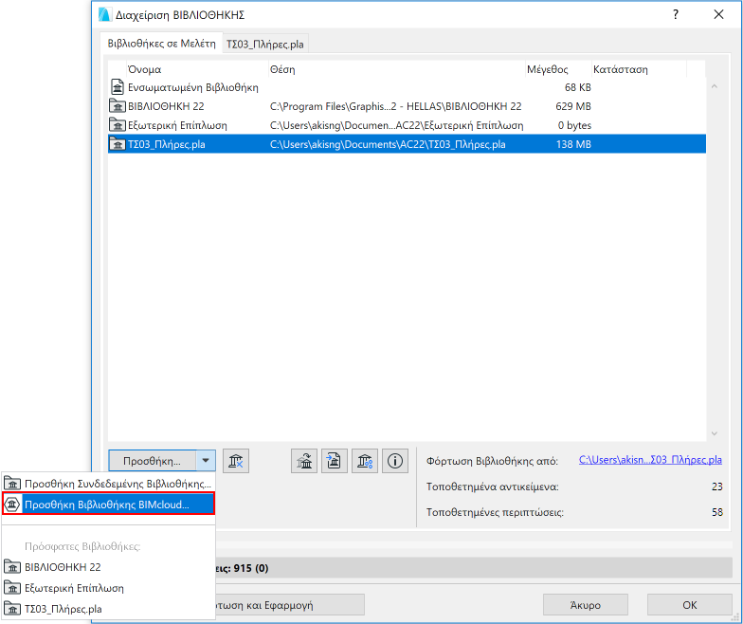The height and width of the screenshot is (624, 743).
Task: Click the Φόρτωση Βιβλιοθήκης από label
Action: click(x=492, y=461)
